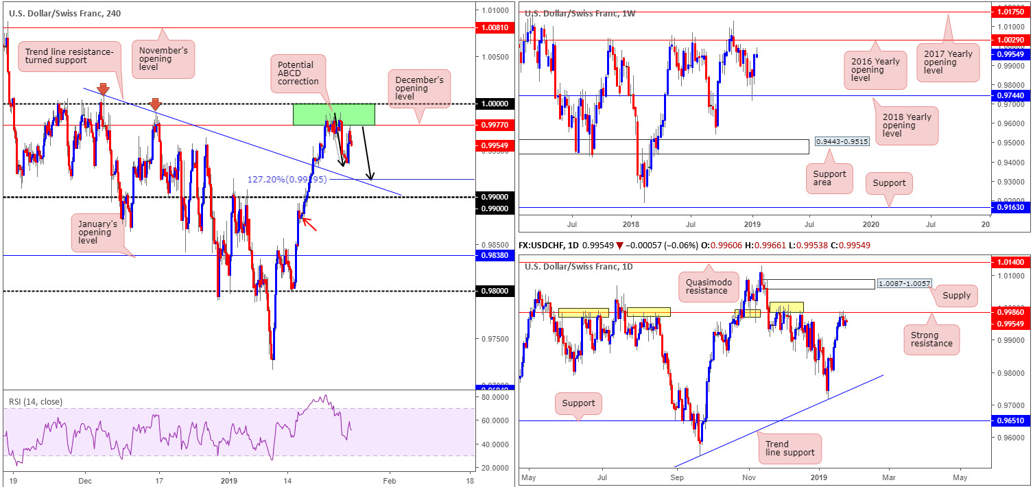Select the blue 0.99549 label on weekly chart

pyautogui.click(x=1012, y=55)
